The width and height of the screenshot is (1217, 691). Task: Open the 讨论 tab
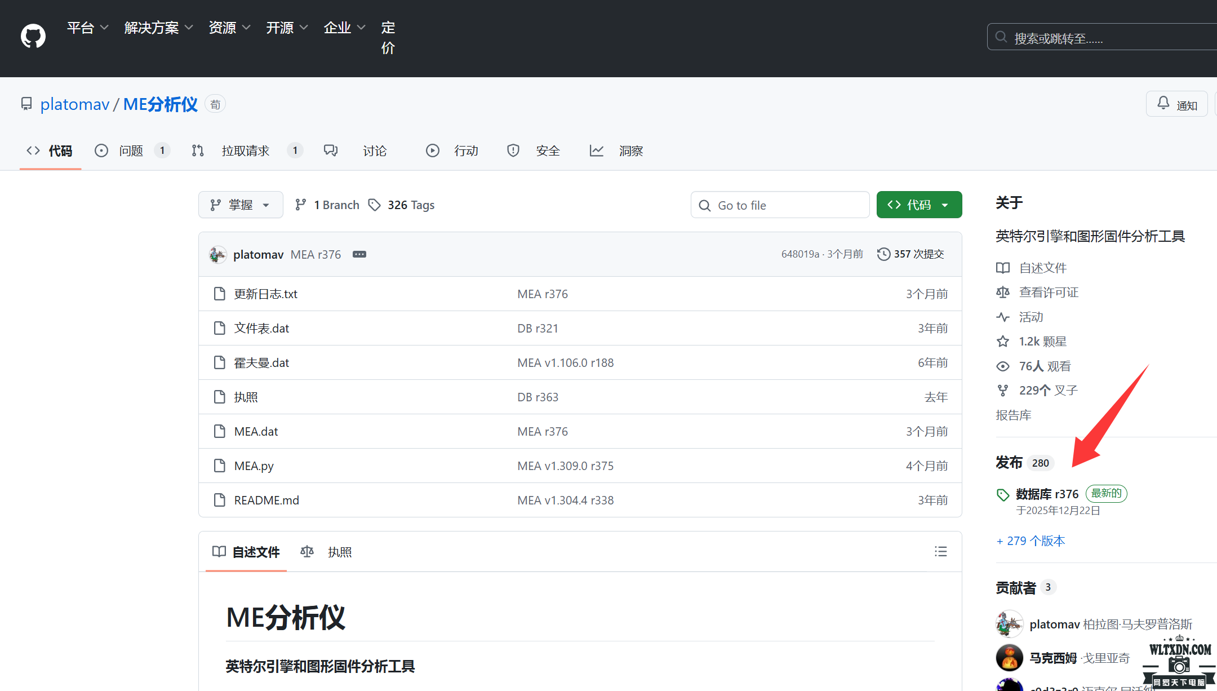(374, 150)
